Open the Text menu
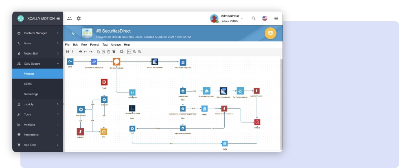The width and height of the screenshot is (399, 168). pyautogui.click(x=105, y=44)
